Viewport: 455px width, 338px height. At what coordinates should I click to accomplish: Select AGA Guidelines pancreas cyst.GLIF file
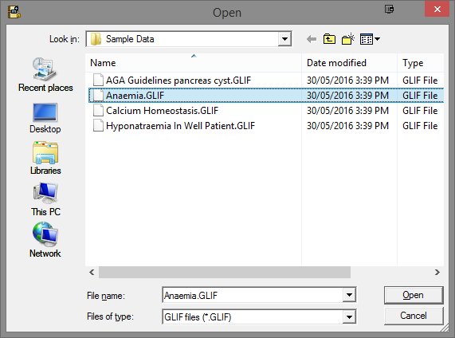tap(178, 81)
